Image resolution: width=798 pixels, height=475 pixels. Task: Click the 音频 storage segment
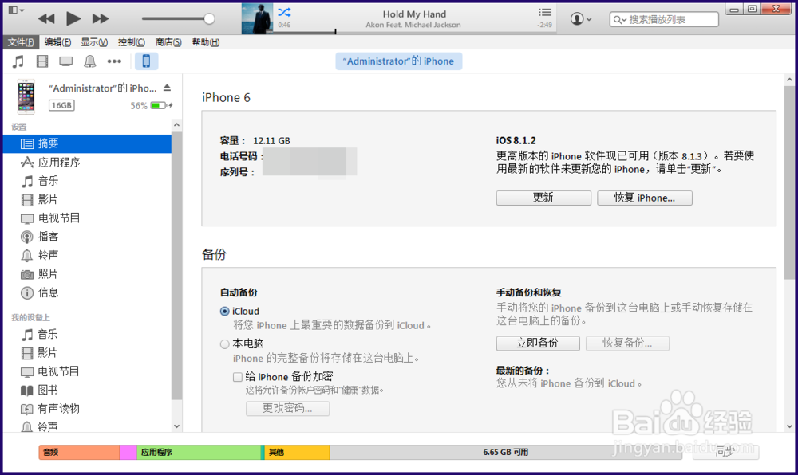[x=79, y=452]
